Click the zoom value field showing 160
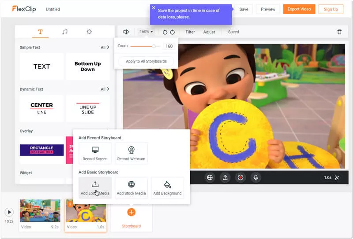Viewport: 353px width, 239px height. [x=169, y=46]
